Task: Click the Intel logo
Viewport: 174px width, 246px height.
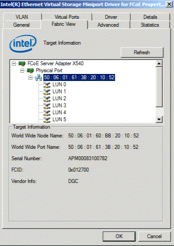Action: click(x=23, y=43)
